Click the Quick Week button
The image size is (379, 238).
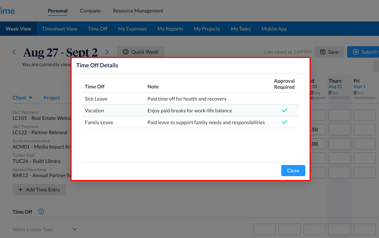click(x=141, y=52)
